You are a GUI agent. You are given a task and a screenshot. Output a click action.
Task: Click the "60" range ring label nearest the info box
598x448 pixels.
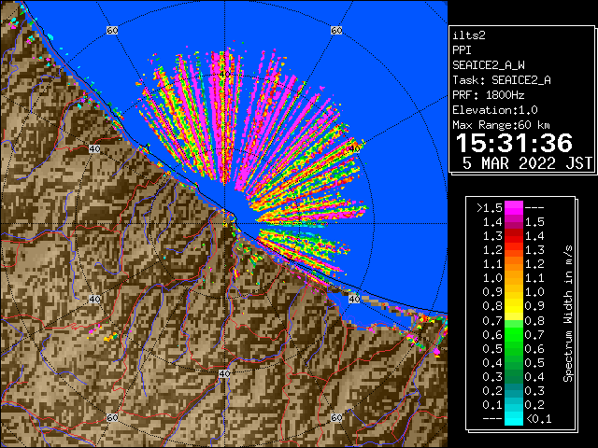pos(336,30)
